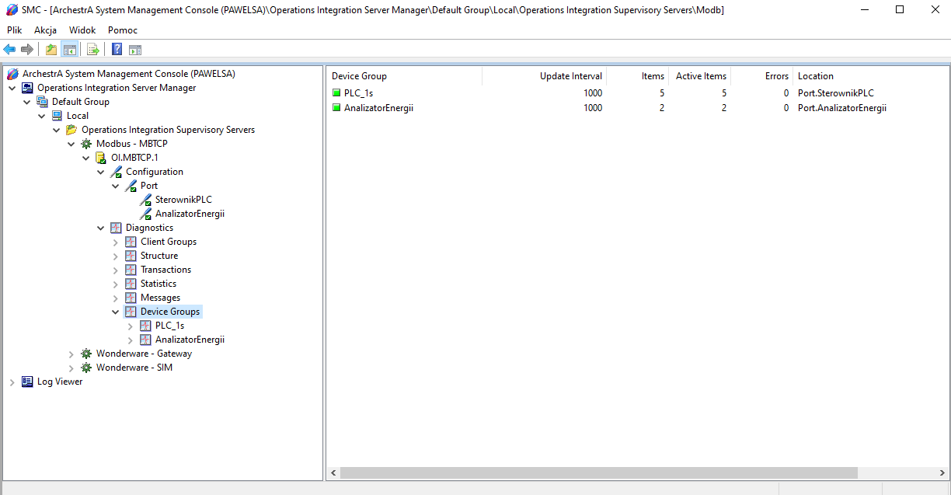The height and width of the screenshot is (495, 951).
Task: Collapse the Default Group tree node
Action: [27, 102]
